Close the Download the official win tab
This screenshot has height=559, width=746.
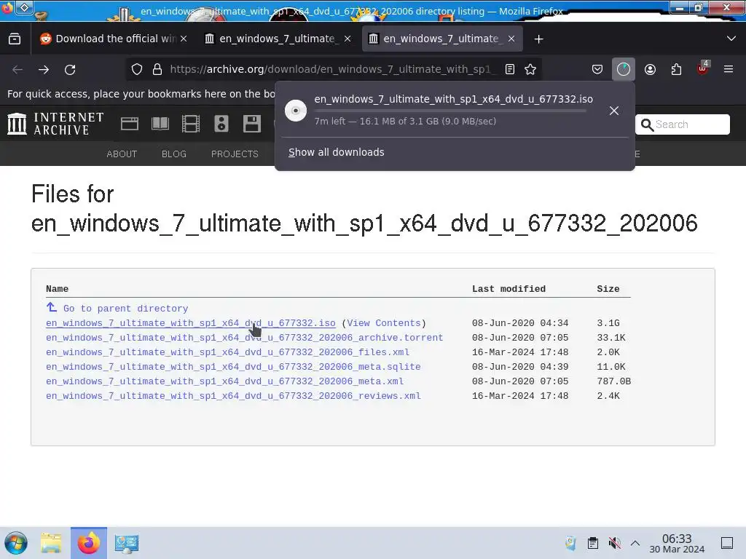[x=184, y=39]
